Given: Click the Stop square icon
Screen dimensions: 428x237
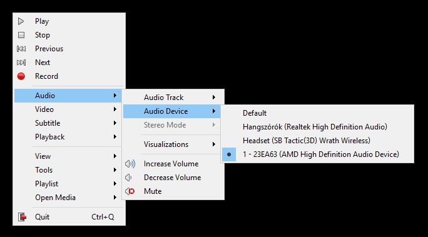Looking at the screenshot, I should [x=21, y=35].
